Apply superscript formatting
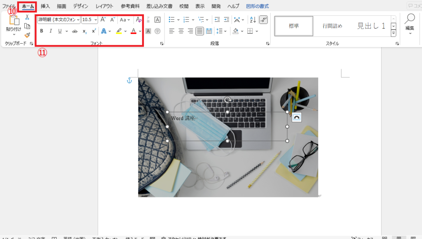Viewport: 422px width, 239px height. 94,31
